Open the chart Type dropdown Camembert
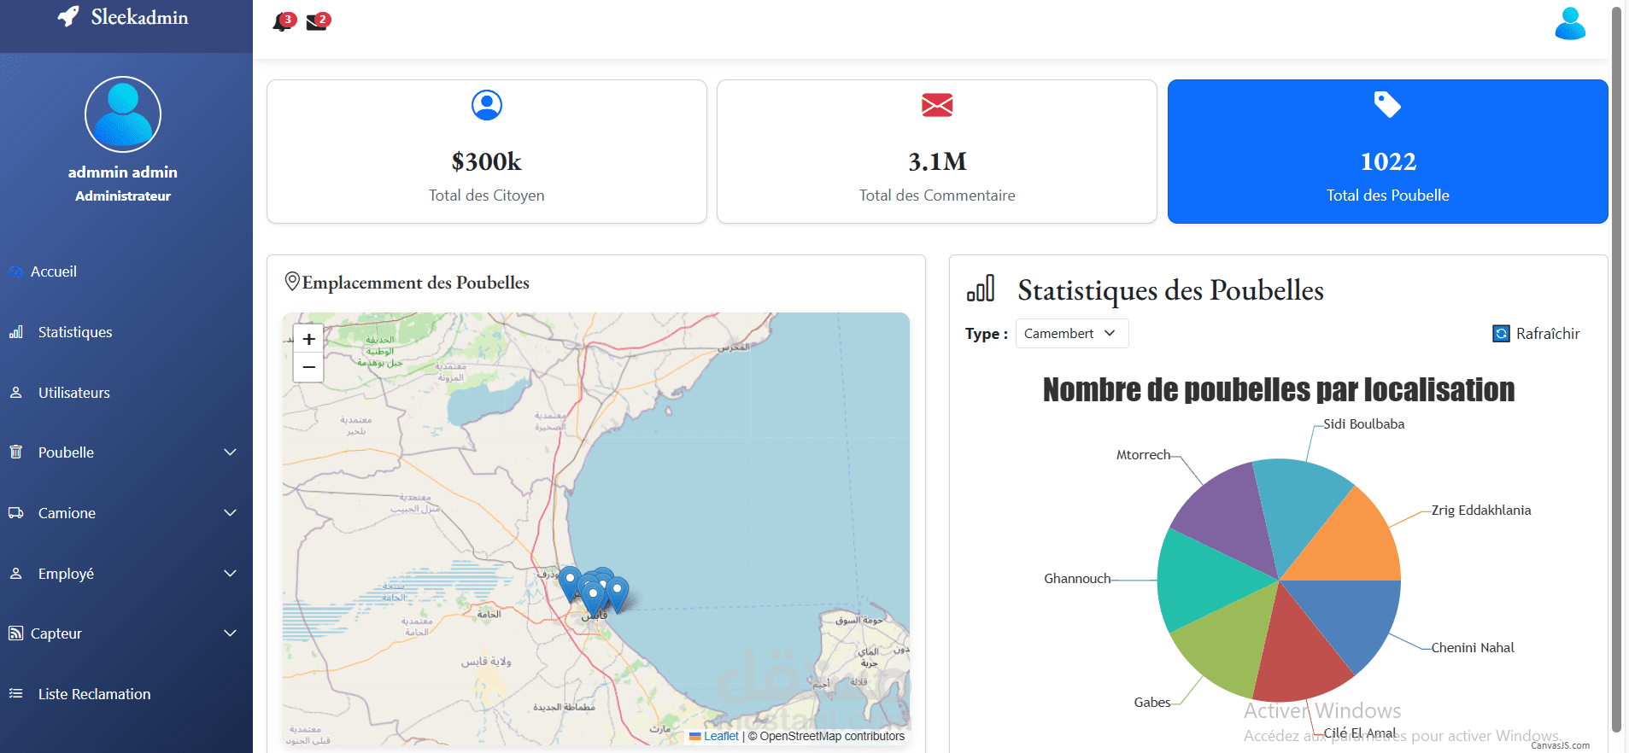Screen dimensions: 1629x753 click(x=1072, y=334)
